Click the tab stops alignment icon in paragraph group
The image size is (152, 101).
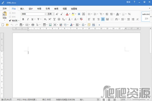(x=129, y=14)
